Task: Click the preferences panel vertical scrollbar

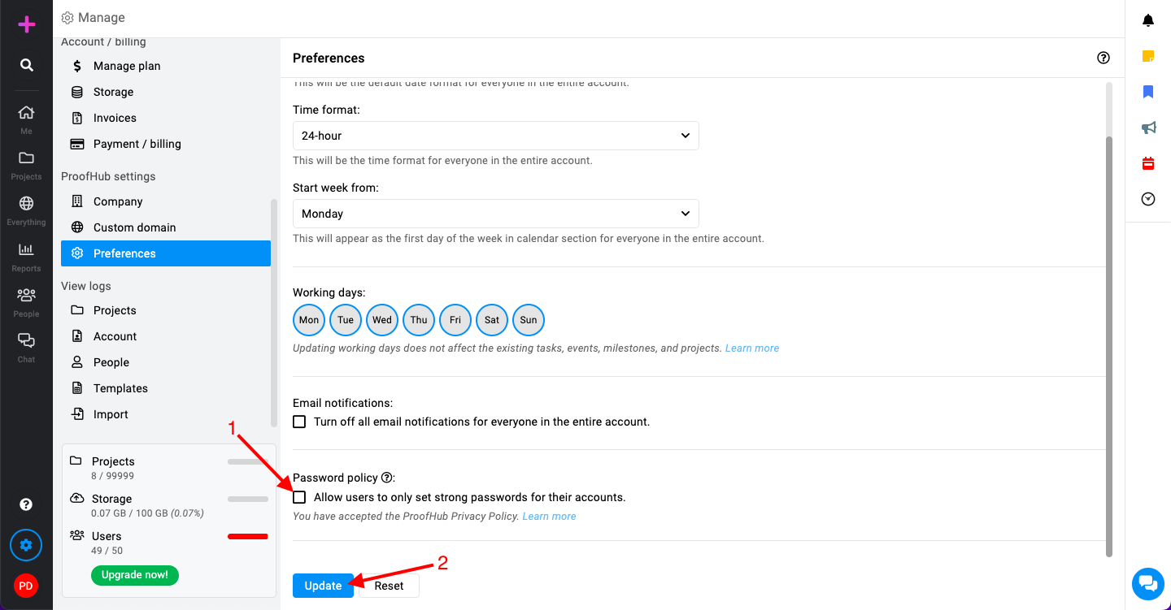Action: tap(1109, 347)
